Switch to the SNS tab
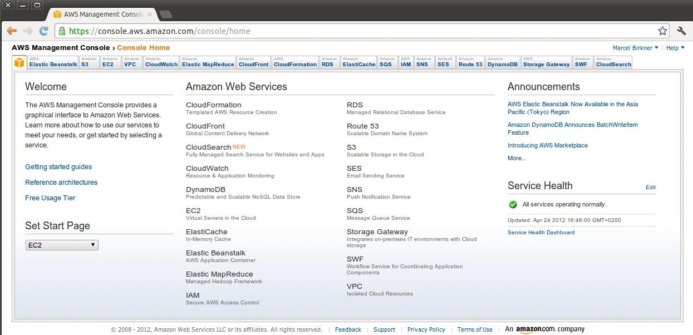Screen dimensions: 693x335 pos(424,62)
